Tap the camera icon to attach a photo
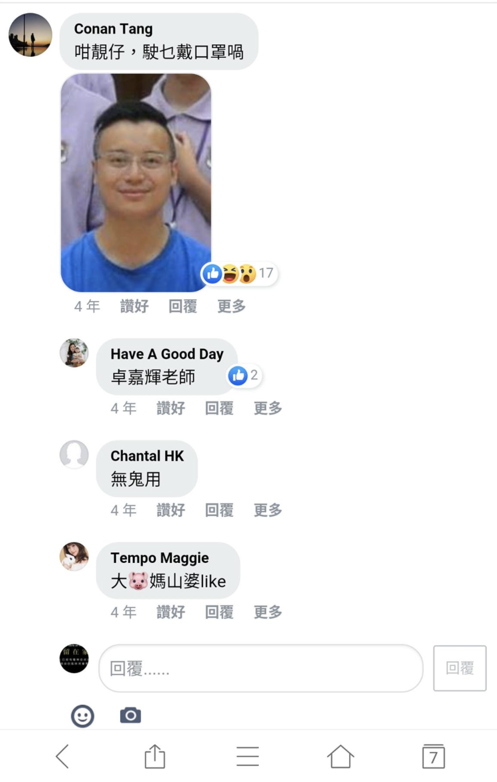Viewport: 497px width, 782px height. [131, 715]
